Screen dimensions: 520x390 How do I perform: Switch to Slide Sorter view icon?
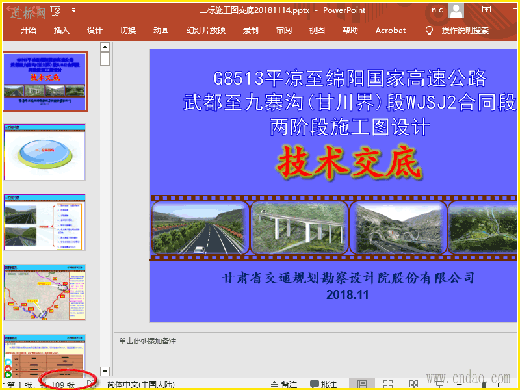click(x=388, y=384)
